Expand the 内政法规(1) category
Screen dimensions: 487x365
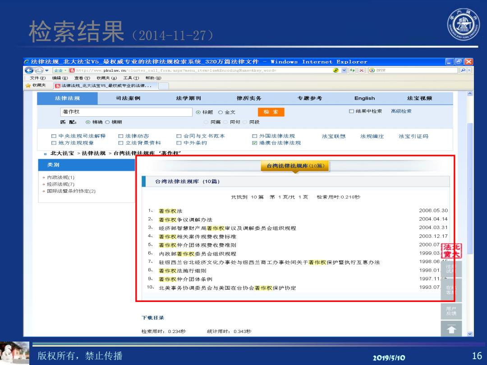click(60, 178)
